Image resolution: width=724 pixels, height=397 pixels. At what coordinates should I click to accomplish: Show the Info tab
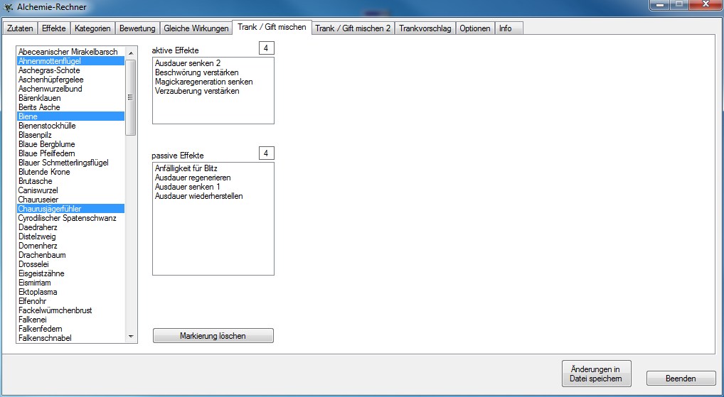pos(505,28)
